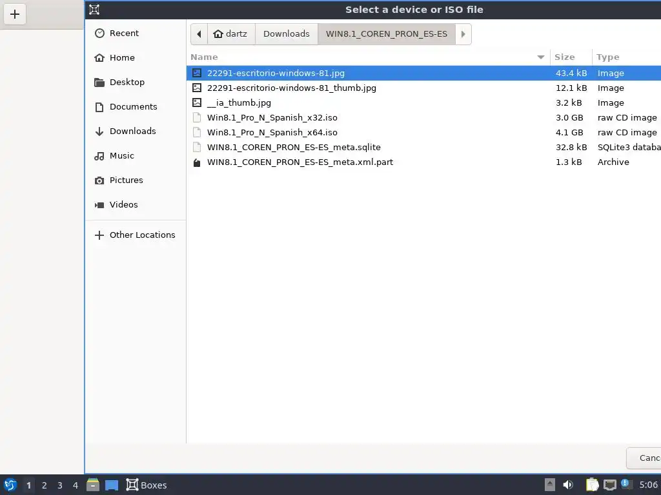Click the blue show desktop icon in the taskbar
The width and height of the screenshot is (661, 495).
[x=112, y=485]
